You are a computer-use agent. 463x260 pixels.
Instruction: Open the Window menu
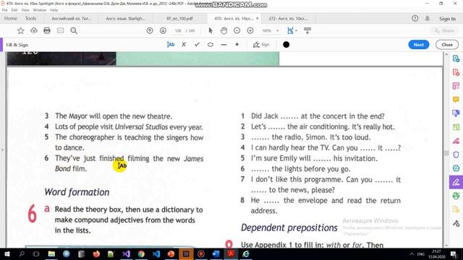[x=40, y=10]
